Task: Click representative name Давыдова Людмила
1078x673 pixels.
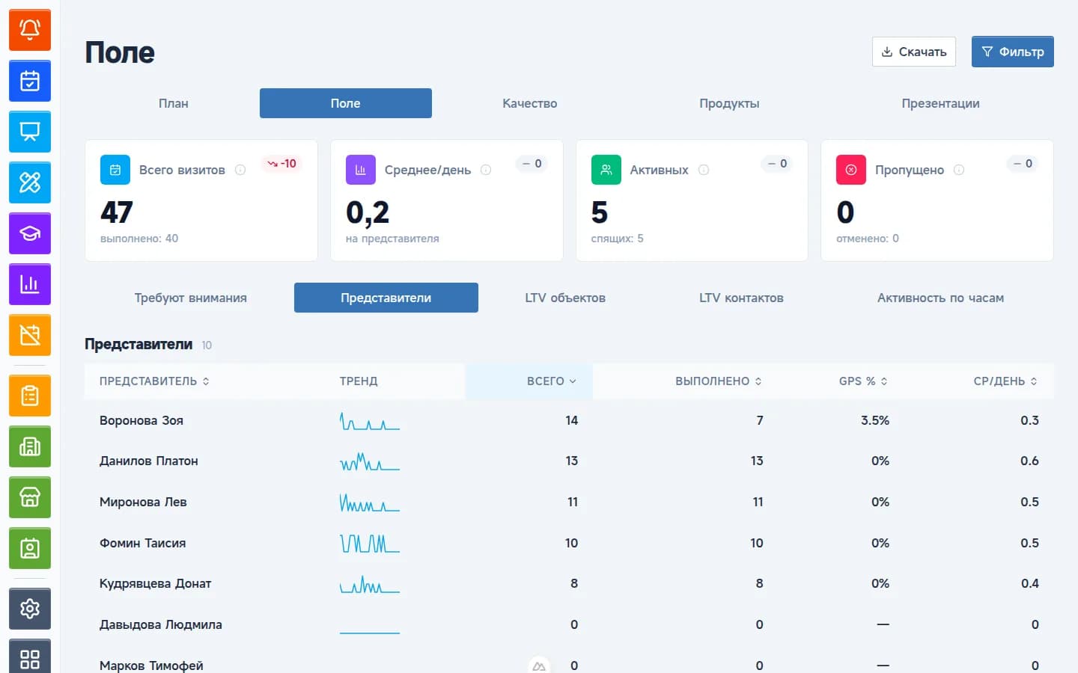Action: click(x=161, y=624)
